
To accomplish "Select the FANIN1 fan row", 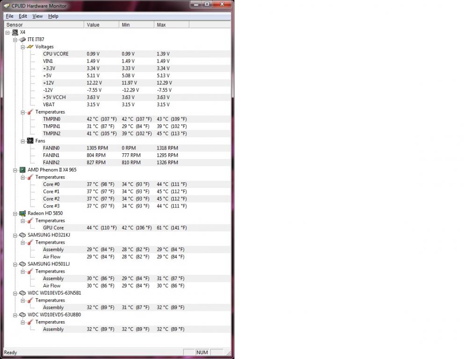I will click(x=136, y=155).
